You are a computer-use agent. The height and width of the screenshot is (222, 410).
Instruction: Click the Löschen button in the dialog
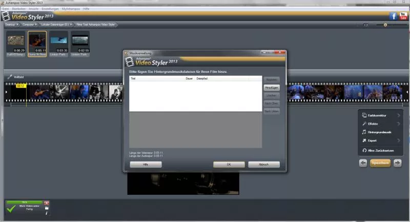pyautogui.click(x=272, y=95)
